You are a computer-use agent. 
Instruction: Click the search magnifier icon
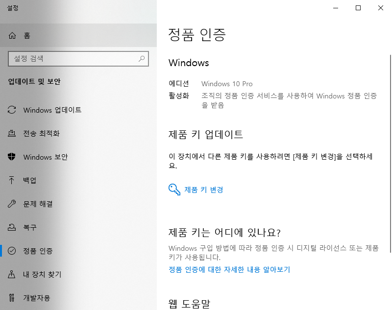pos(142,59)
